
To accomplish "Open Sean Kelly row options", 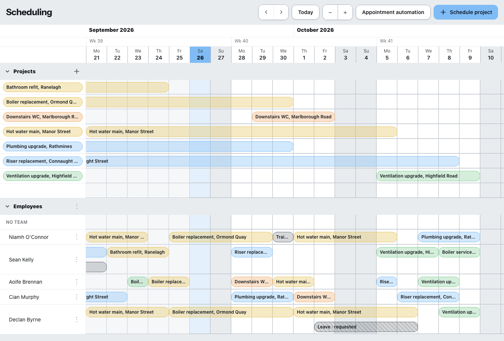I will (77, 260).
